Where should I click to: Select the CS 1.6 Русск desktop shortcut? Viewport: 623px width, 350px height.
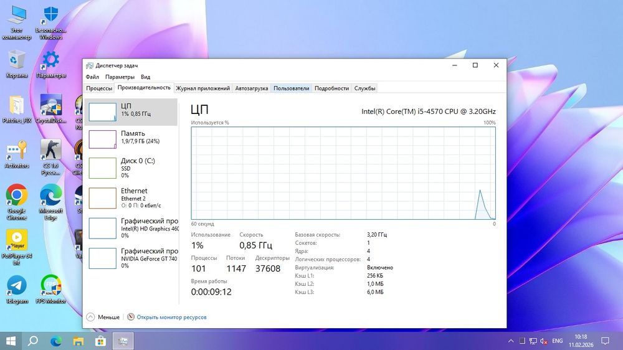[x=51, y=157]
